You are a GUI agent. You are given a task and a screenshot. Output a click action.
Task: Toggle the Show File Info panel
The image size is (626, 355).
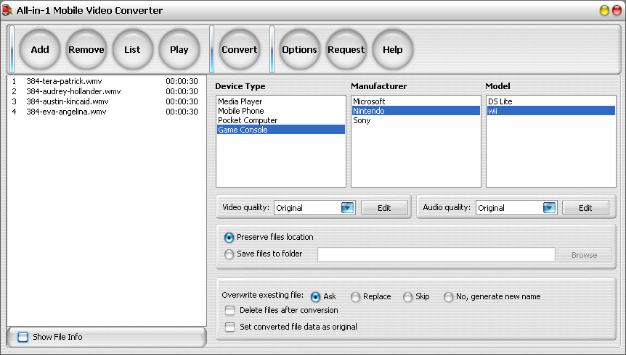[23, 337]
